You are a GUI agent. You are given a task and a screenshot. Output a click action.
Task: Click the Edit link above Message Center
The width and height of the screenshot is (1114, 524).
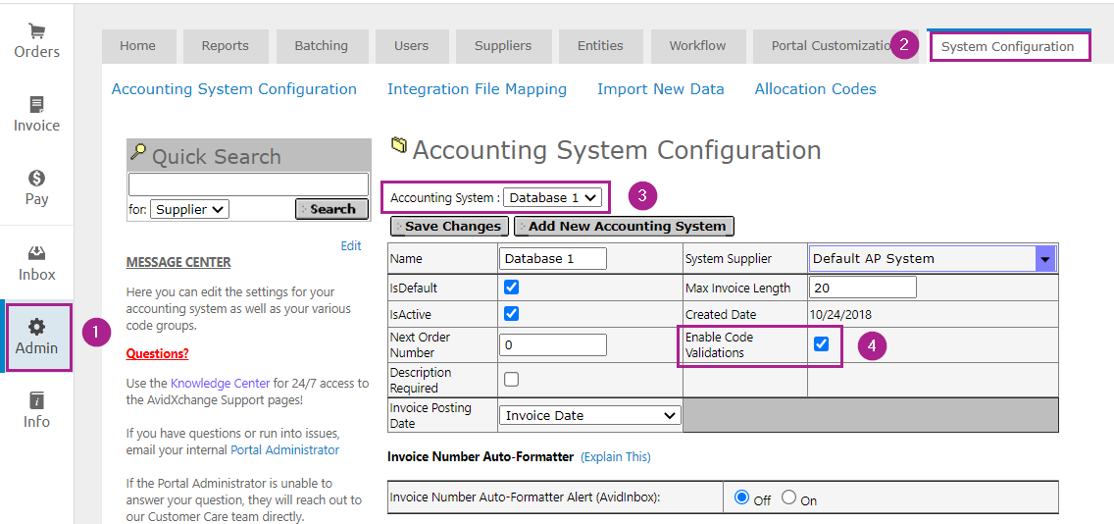click(x=351, y=246)
